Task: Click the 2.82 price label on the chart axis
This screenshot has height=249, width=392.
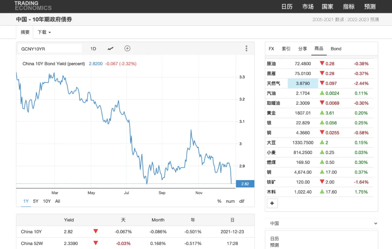Action: click(x=245, y=184)
